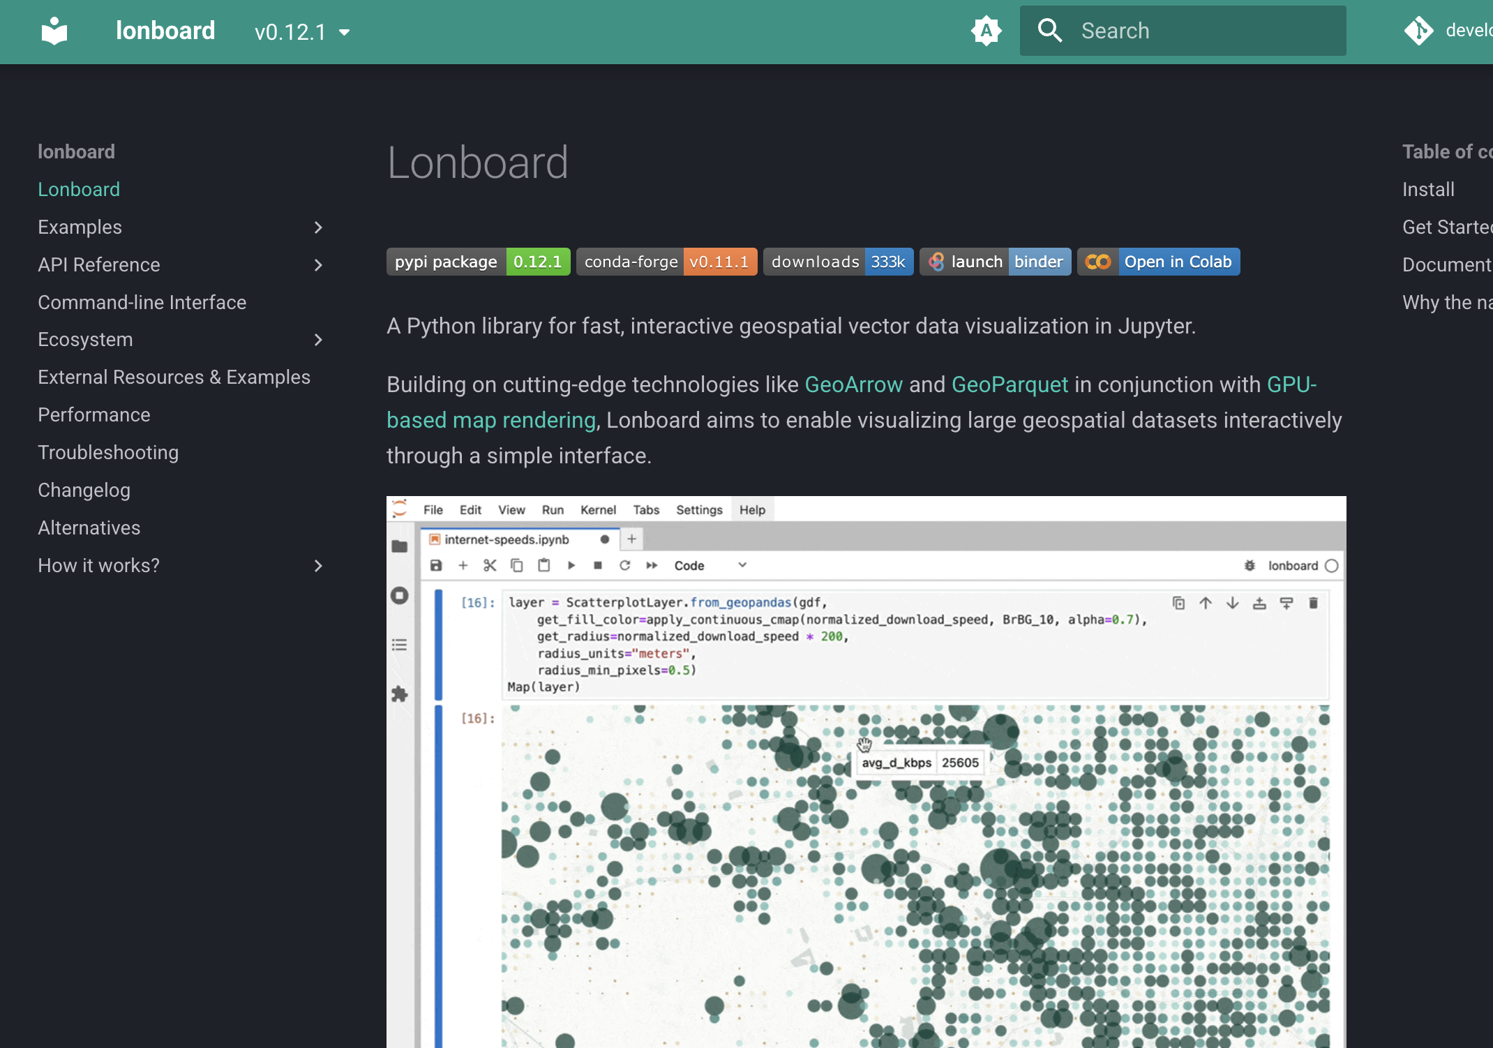Click the downloads 333k badge

(x=838, y=262)
